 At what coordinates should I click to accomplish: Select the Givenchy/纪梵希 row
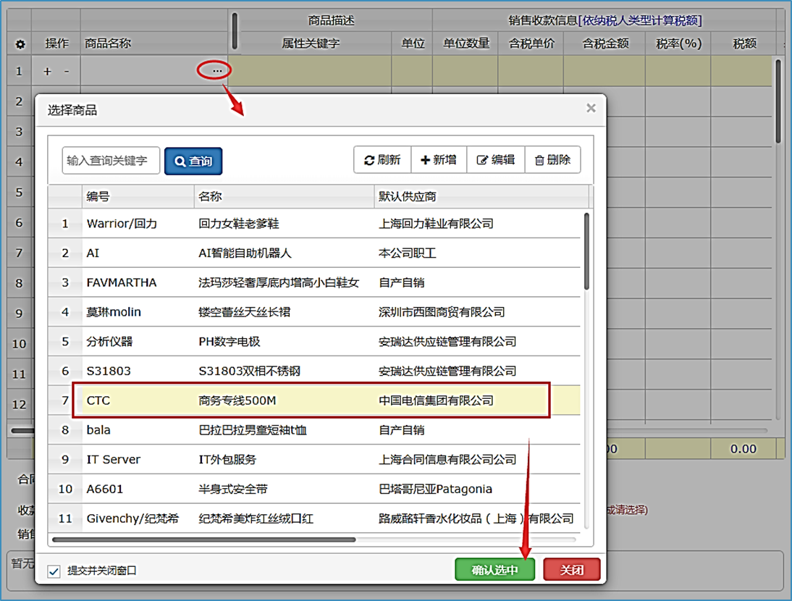(314, 518)
